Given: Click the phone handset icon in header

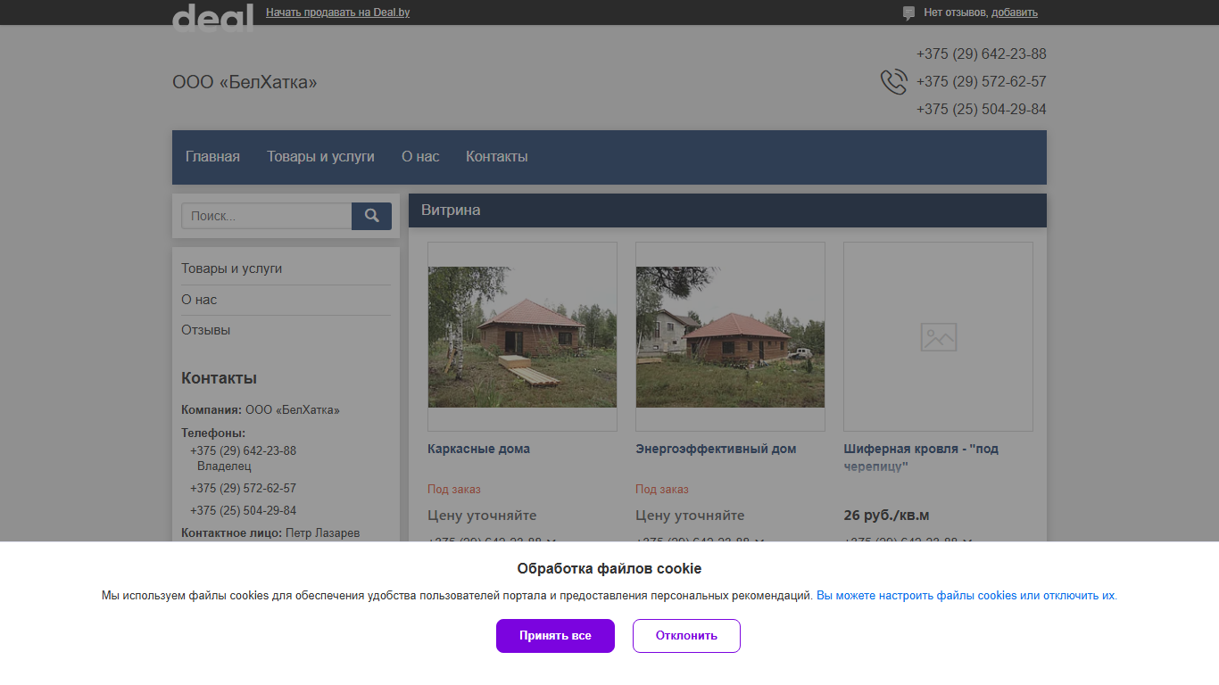Looking at the screenshot, I should (x=894, y=82).
